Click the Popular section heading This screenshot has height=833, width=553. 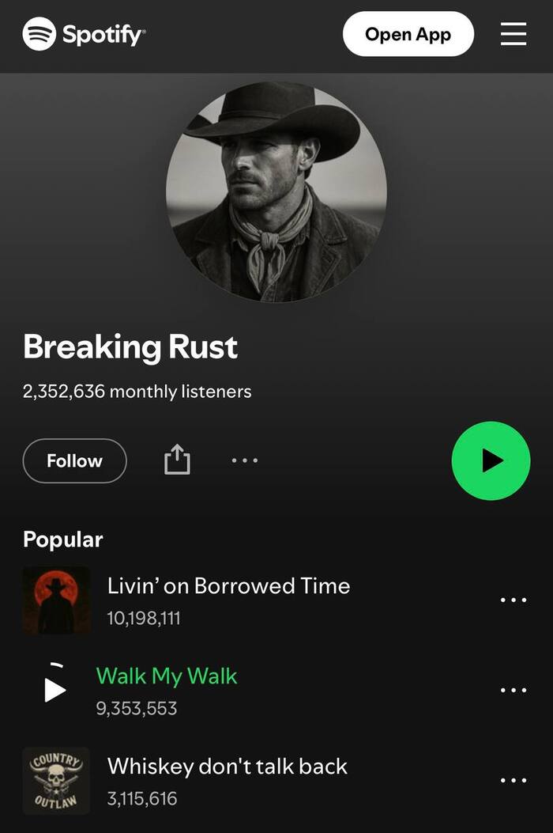coord(62,540)
